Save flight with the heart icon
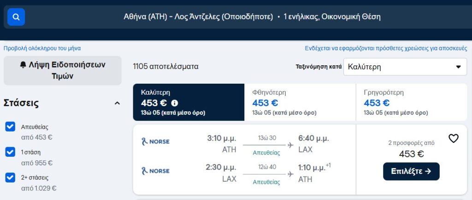 tap(454, 138)
